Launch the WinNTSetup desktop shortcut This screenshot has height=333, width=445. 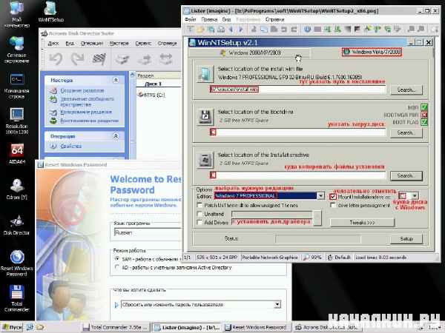[x=50, y=12]
